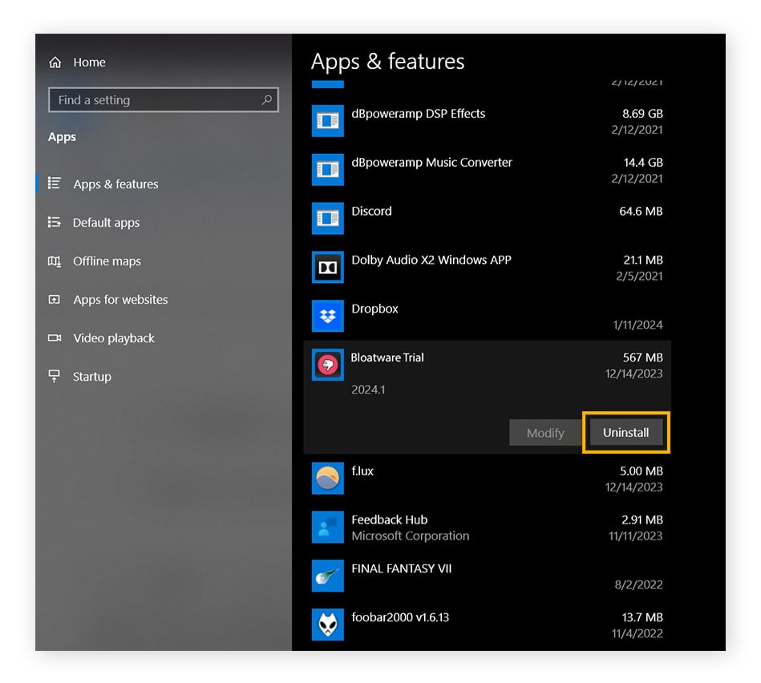Open the Startup settings page
Screen dimensions: 761x683
click(91, 376)
